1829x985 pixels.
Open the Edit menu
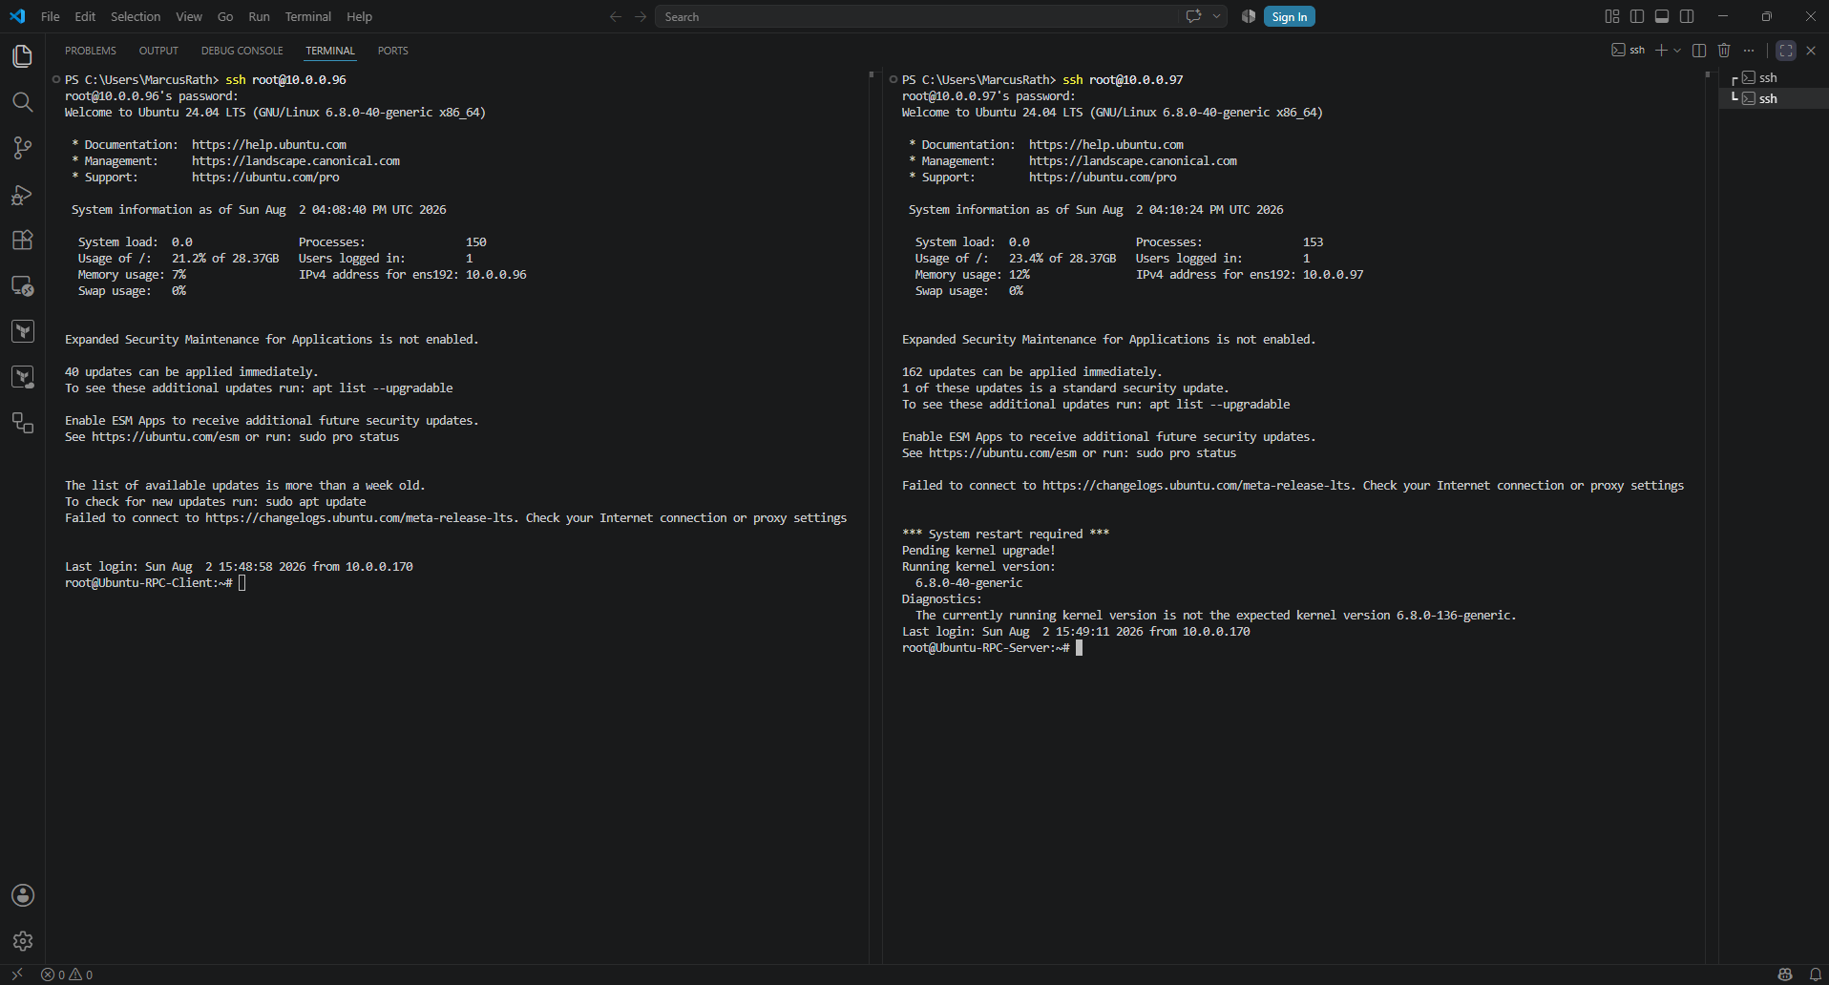(85, 16)
